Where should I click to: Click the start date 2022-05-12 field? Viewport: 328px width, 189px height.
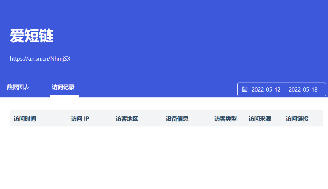pos(266,90)
